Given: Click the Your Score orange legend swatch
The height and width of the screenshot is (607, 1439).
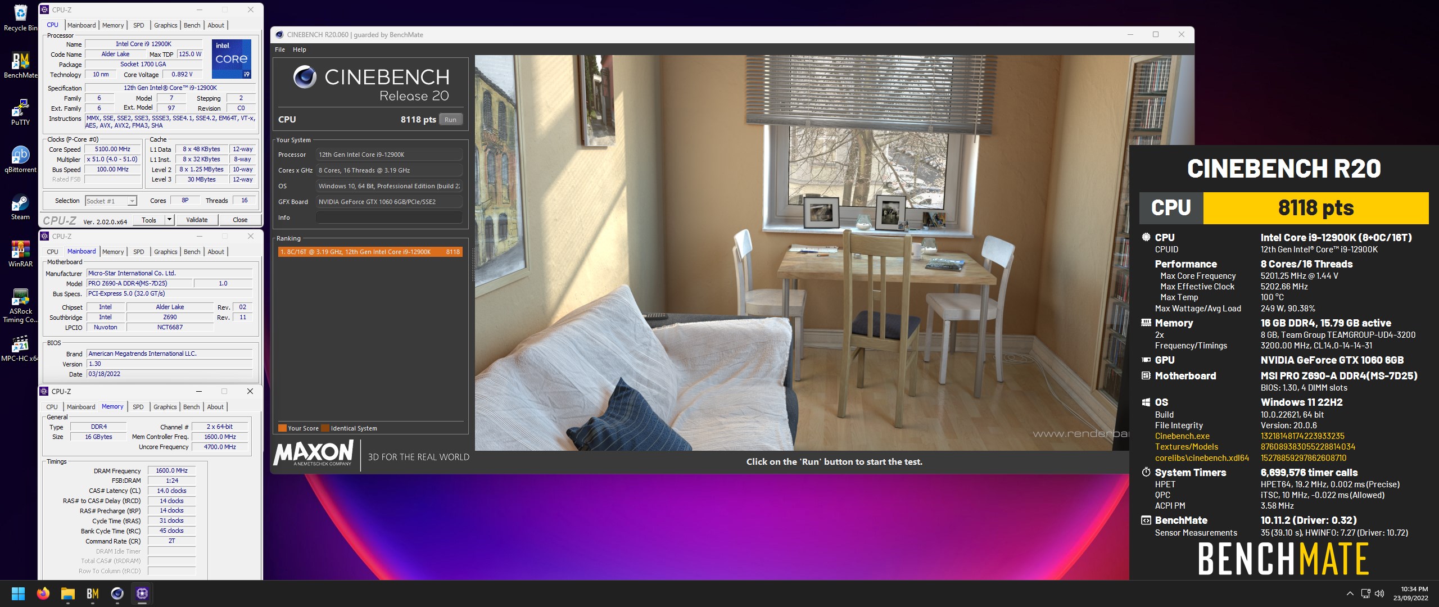Looking at the screenshot, I should (x=282, y=428).
